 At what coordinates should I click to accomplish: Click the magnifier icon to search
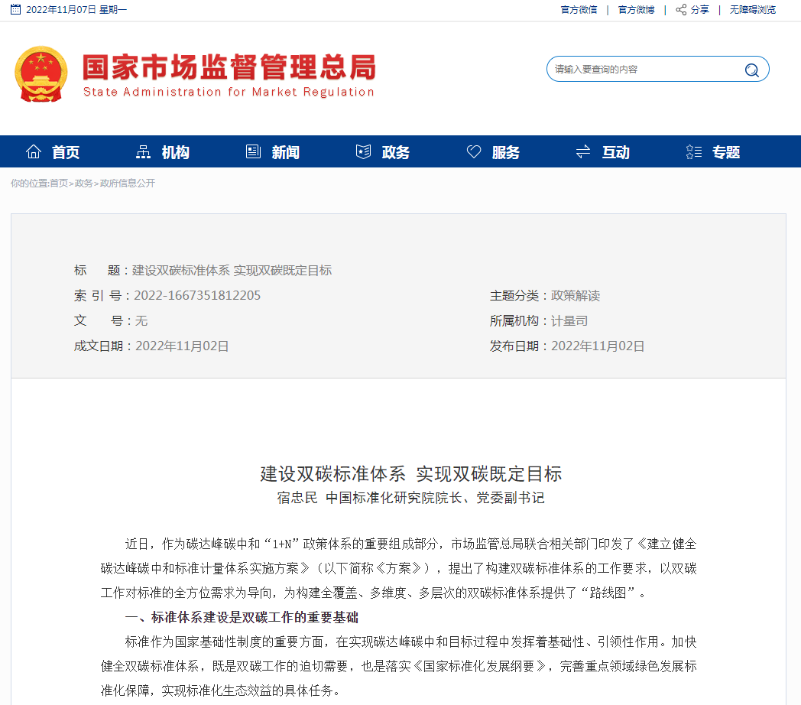752,69
